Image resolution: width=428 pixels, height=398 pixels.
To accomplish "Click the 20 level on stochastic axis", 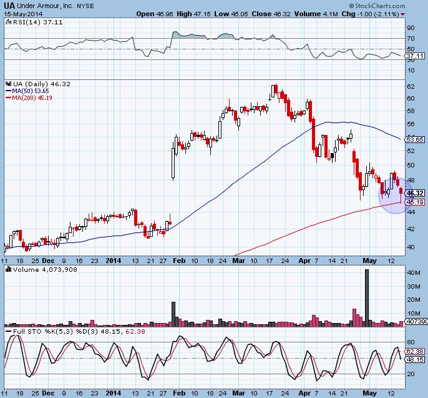I will click(x=411, y=374).
